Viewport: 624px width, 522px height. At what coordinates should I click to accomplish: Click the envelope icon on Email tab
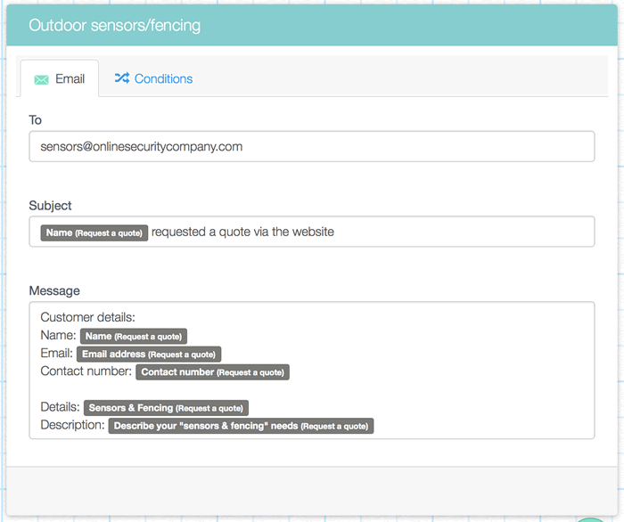(41, 79)
